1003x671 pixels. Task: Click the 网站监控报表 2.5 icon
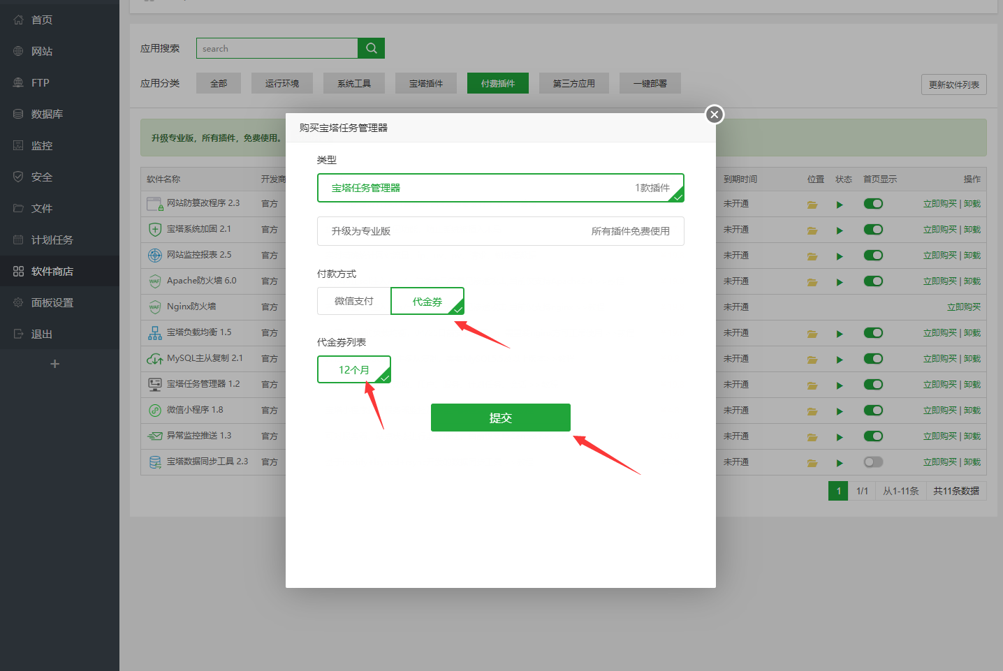pyautogui.click(x=155, y=255)
